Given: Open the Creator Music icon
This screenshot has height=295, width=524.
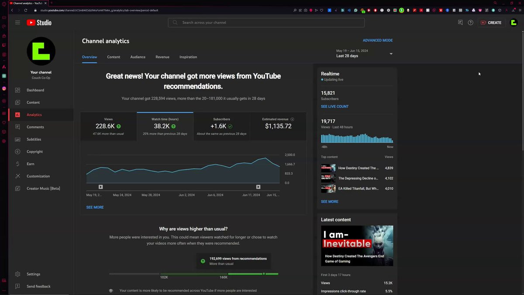Looking at the screenshot, I should (x=17, y=188).
